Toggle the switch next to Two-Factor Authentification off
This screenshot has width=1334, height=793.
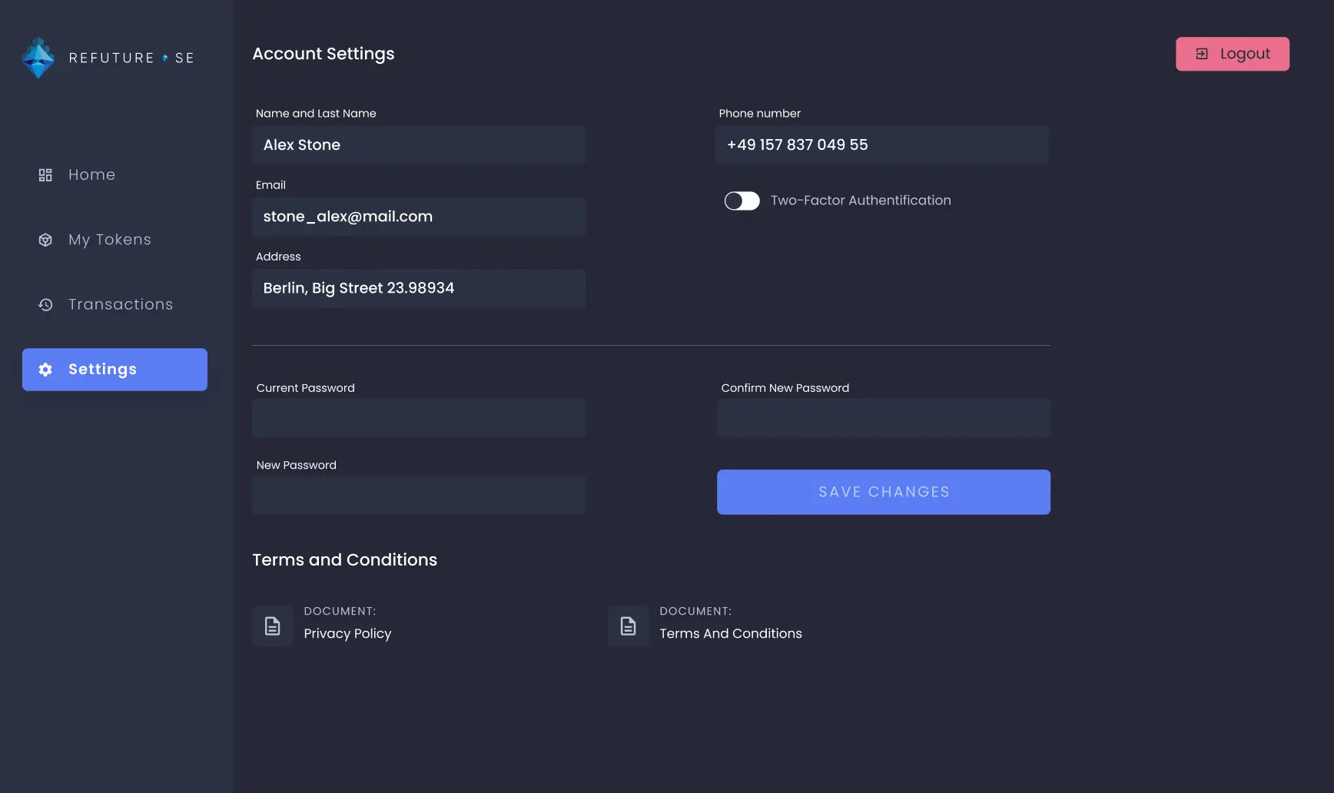[x=742, y=201]
